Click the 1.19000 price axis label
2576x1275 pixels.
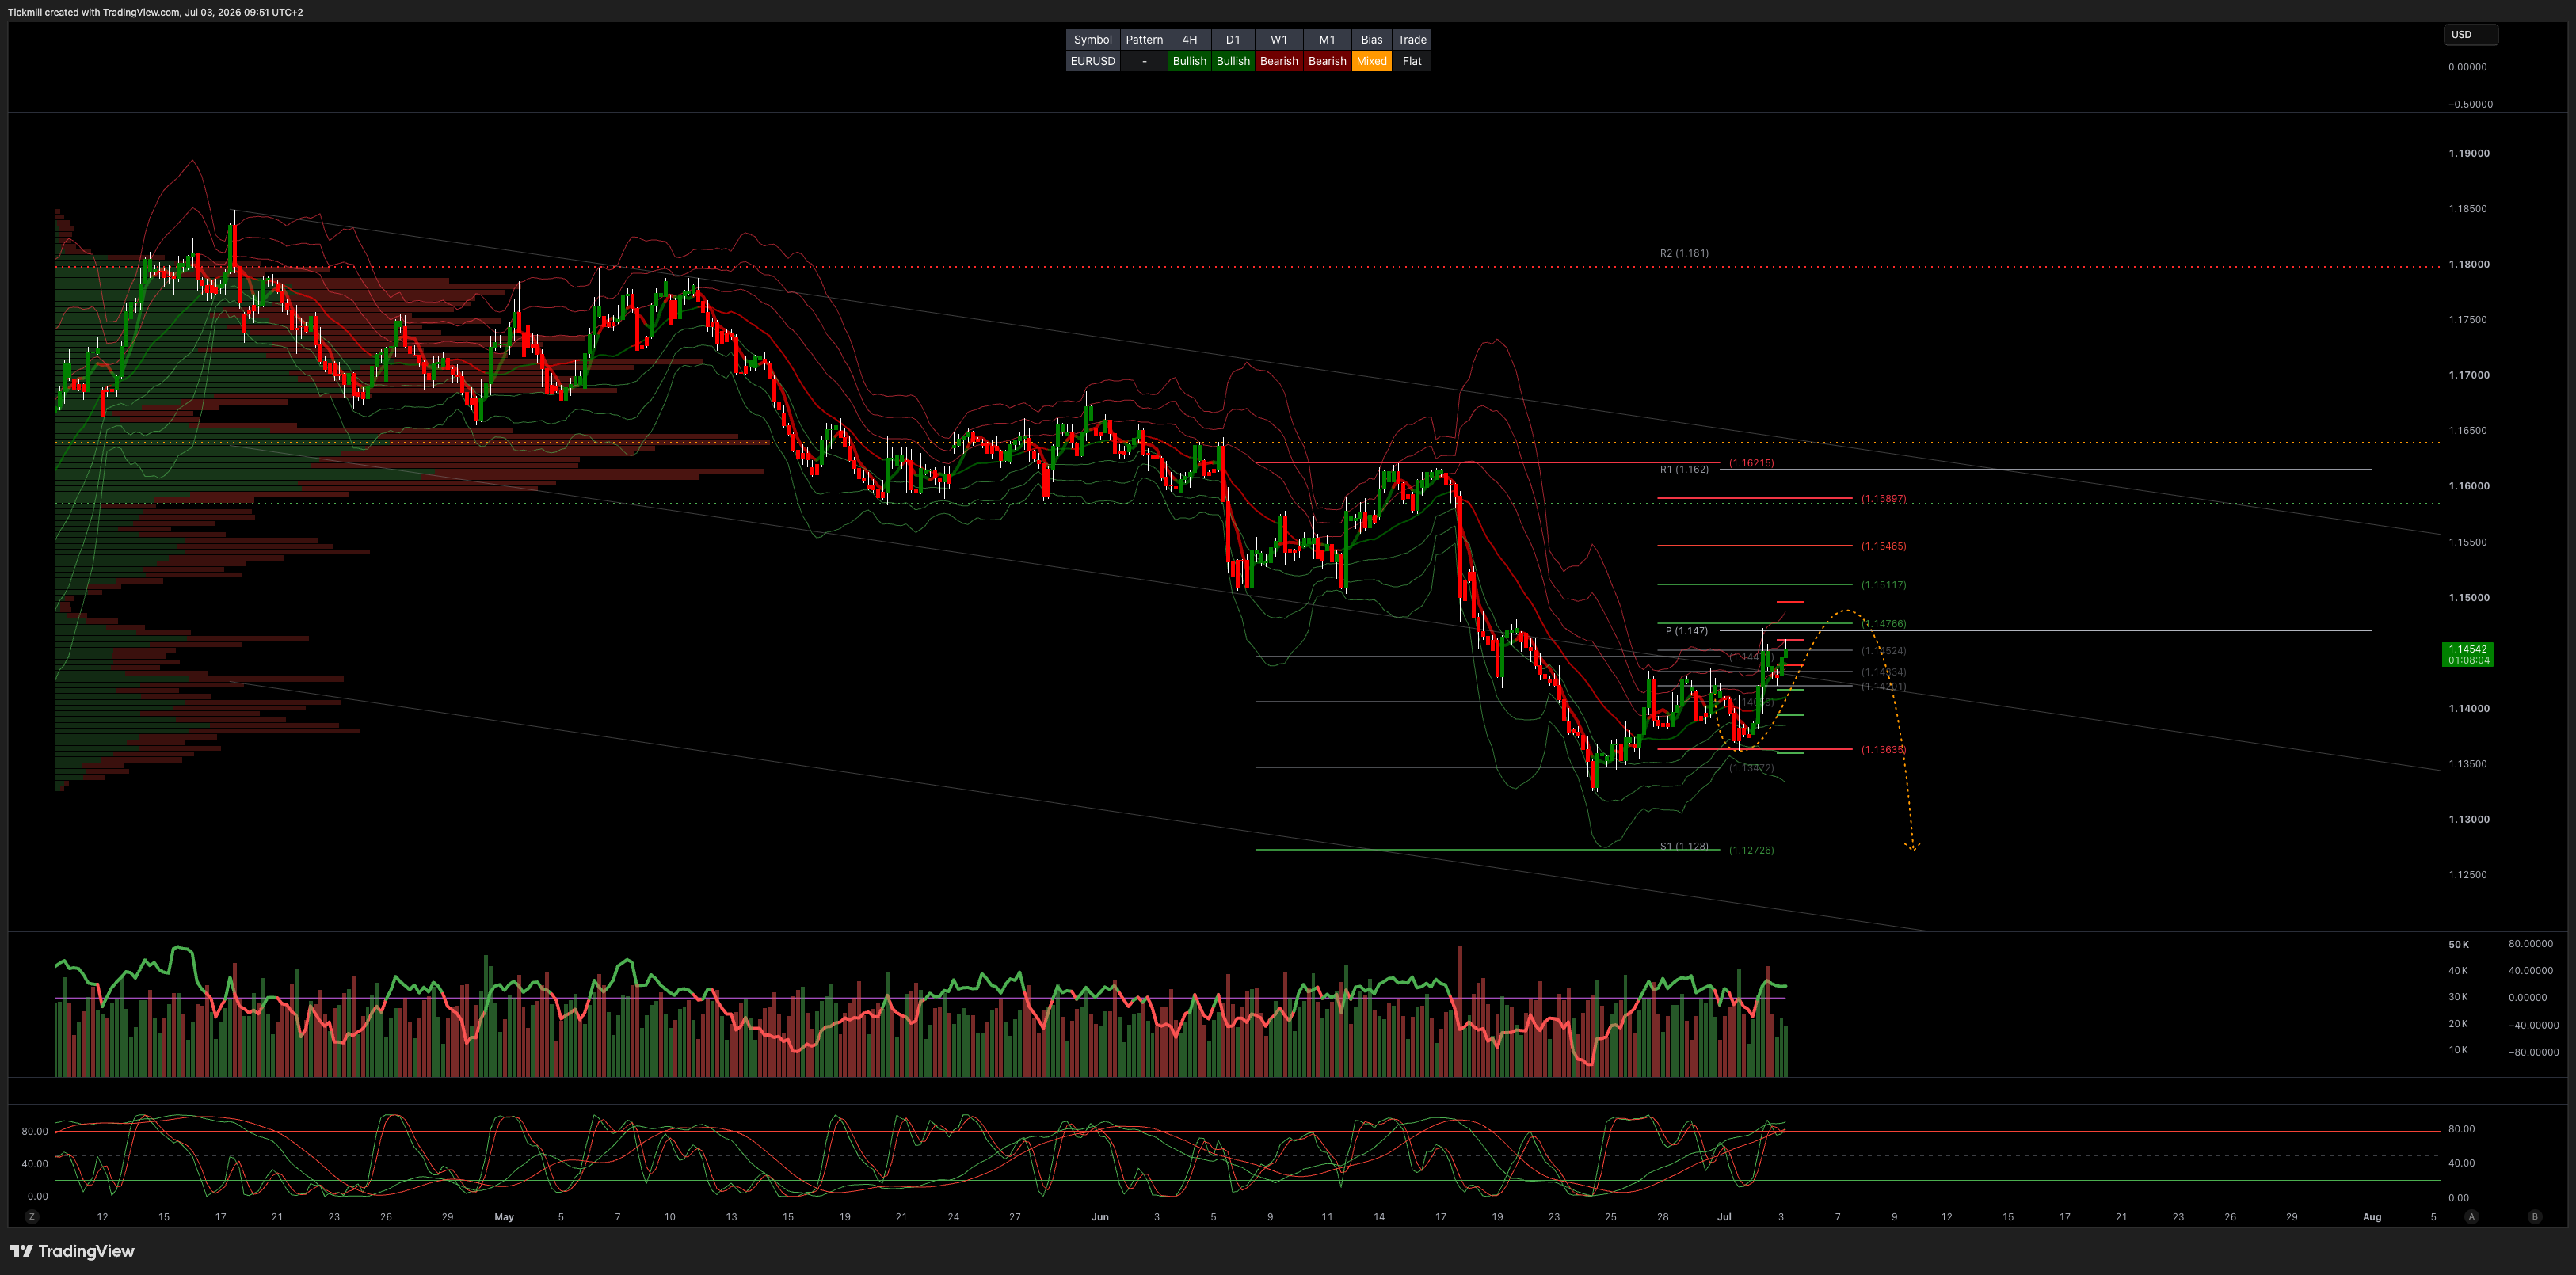(2469, 153)
